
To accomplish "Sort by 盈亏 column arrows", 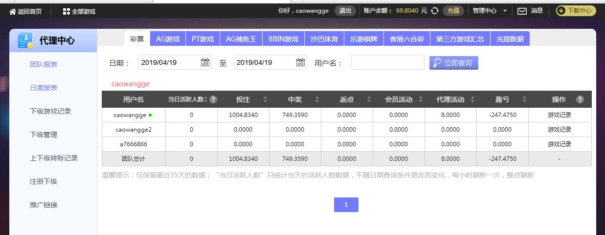I will tap(524, 99).
